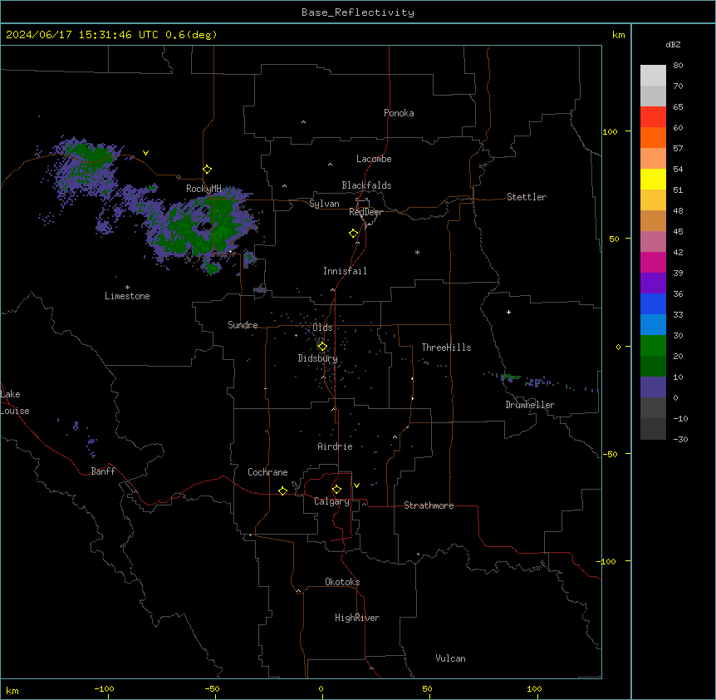716x700 pixels.
Task: Click the yellow diamond marker under Cochrane
Action: pos(282,490)
